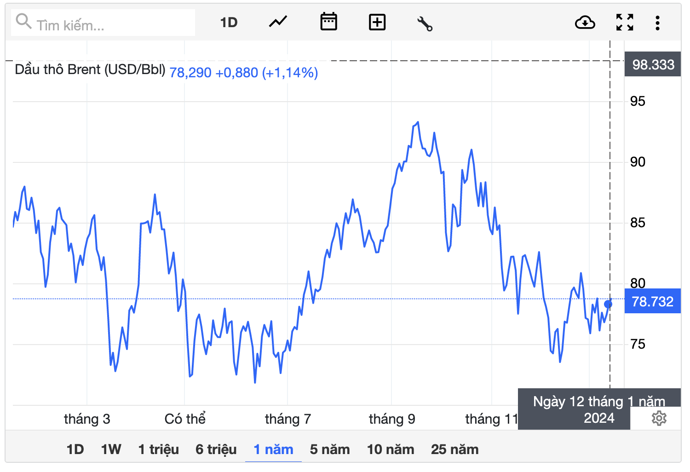Switch to 6 triệu range

(x=216, y=449)
